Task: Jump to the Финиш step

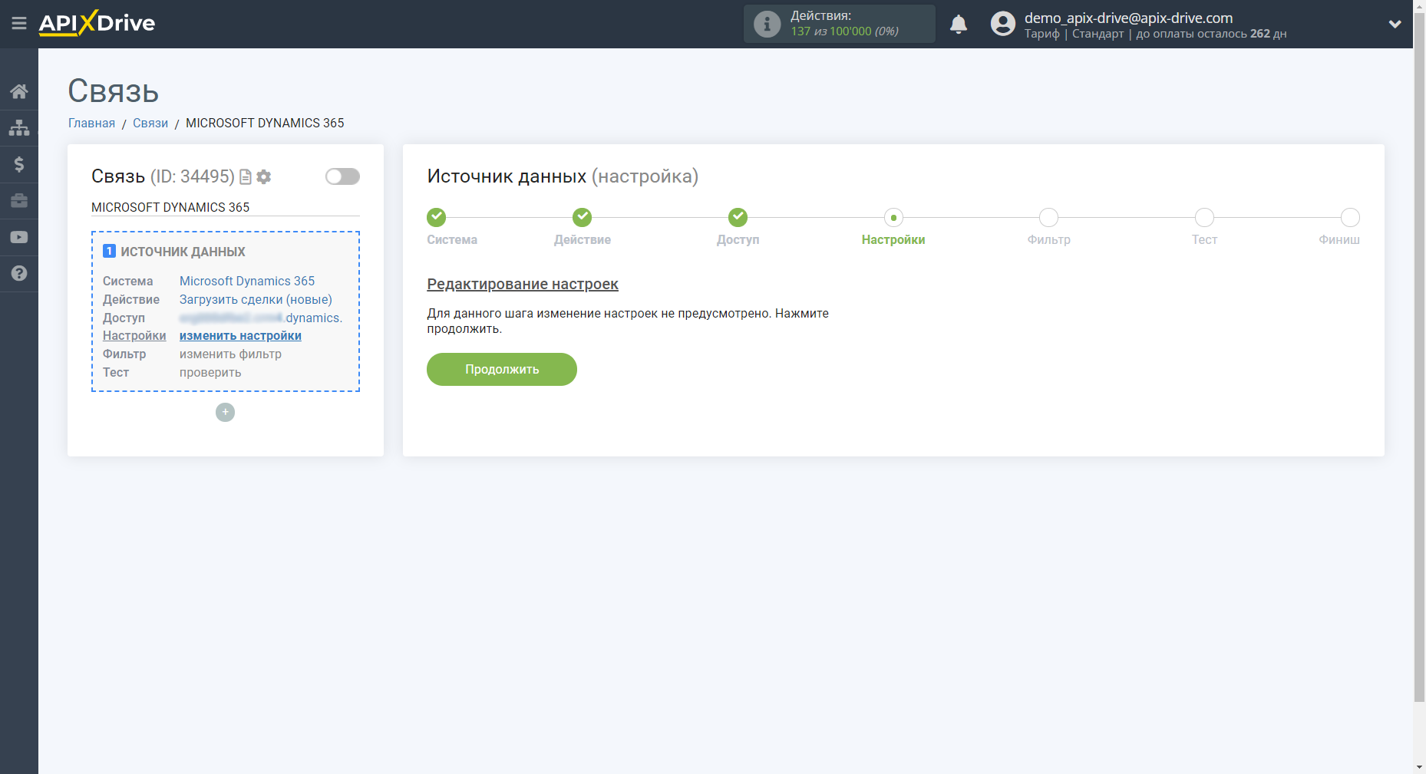Action: (x=1350, y=218)
